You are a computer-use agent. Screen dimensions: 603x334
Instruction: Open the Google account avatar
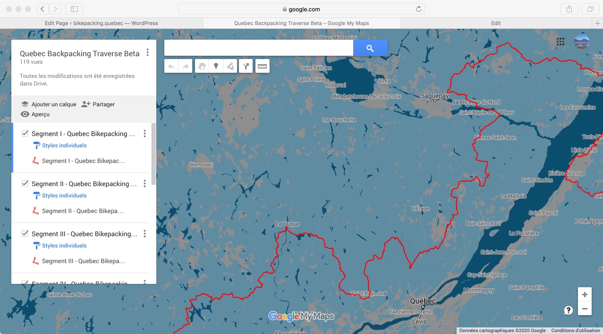581,42
